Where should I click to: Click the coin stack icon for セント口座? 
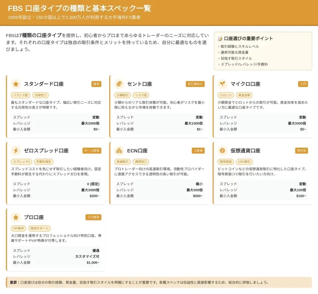119,84
